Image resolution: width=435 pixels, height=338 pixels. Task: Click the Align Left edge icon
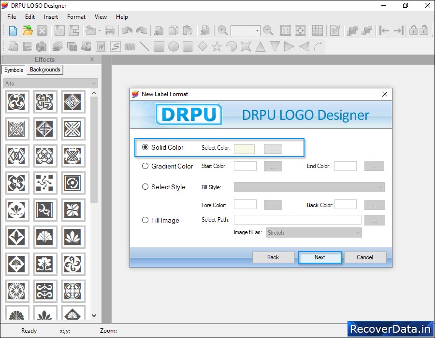pyautogui.click(x=384, y=30)
